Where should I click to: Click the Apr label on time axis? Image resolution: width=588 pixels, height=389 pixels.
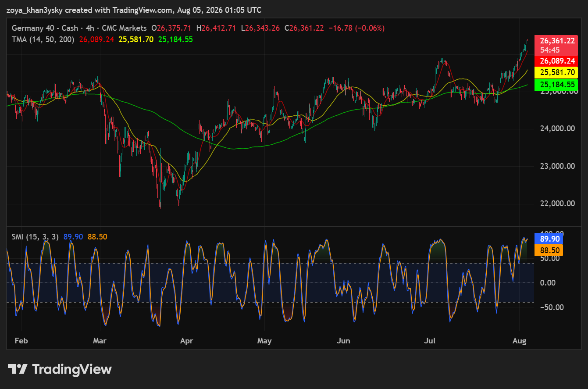(187, 341)
